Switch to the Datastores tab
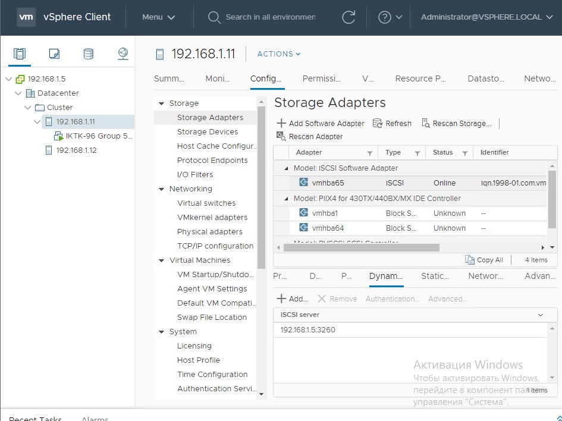 click(x=486, y=78)
